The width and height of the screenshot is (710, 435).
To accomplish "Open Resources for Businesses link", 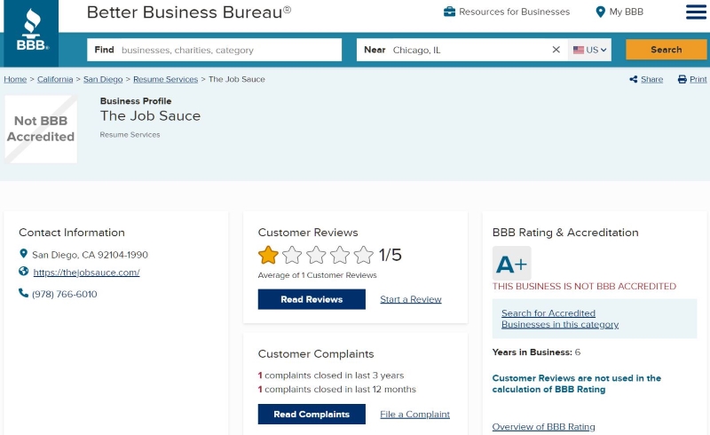I will point(514,12).
